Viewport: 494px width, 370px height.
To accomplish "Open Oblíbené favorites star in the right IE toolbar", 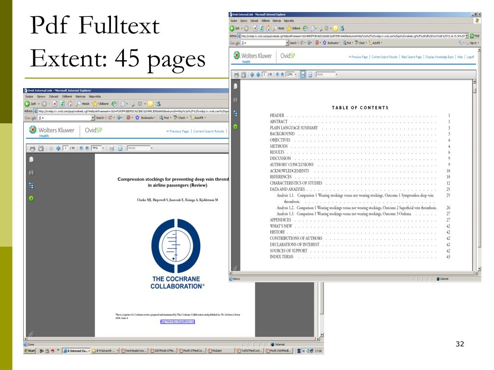I will (x=294, y=28).
